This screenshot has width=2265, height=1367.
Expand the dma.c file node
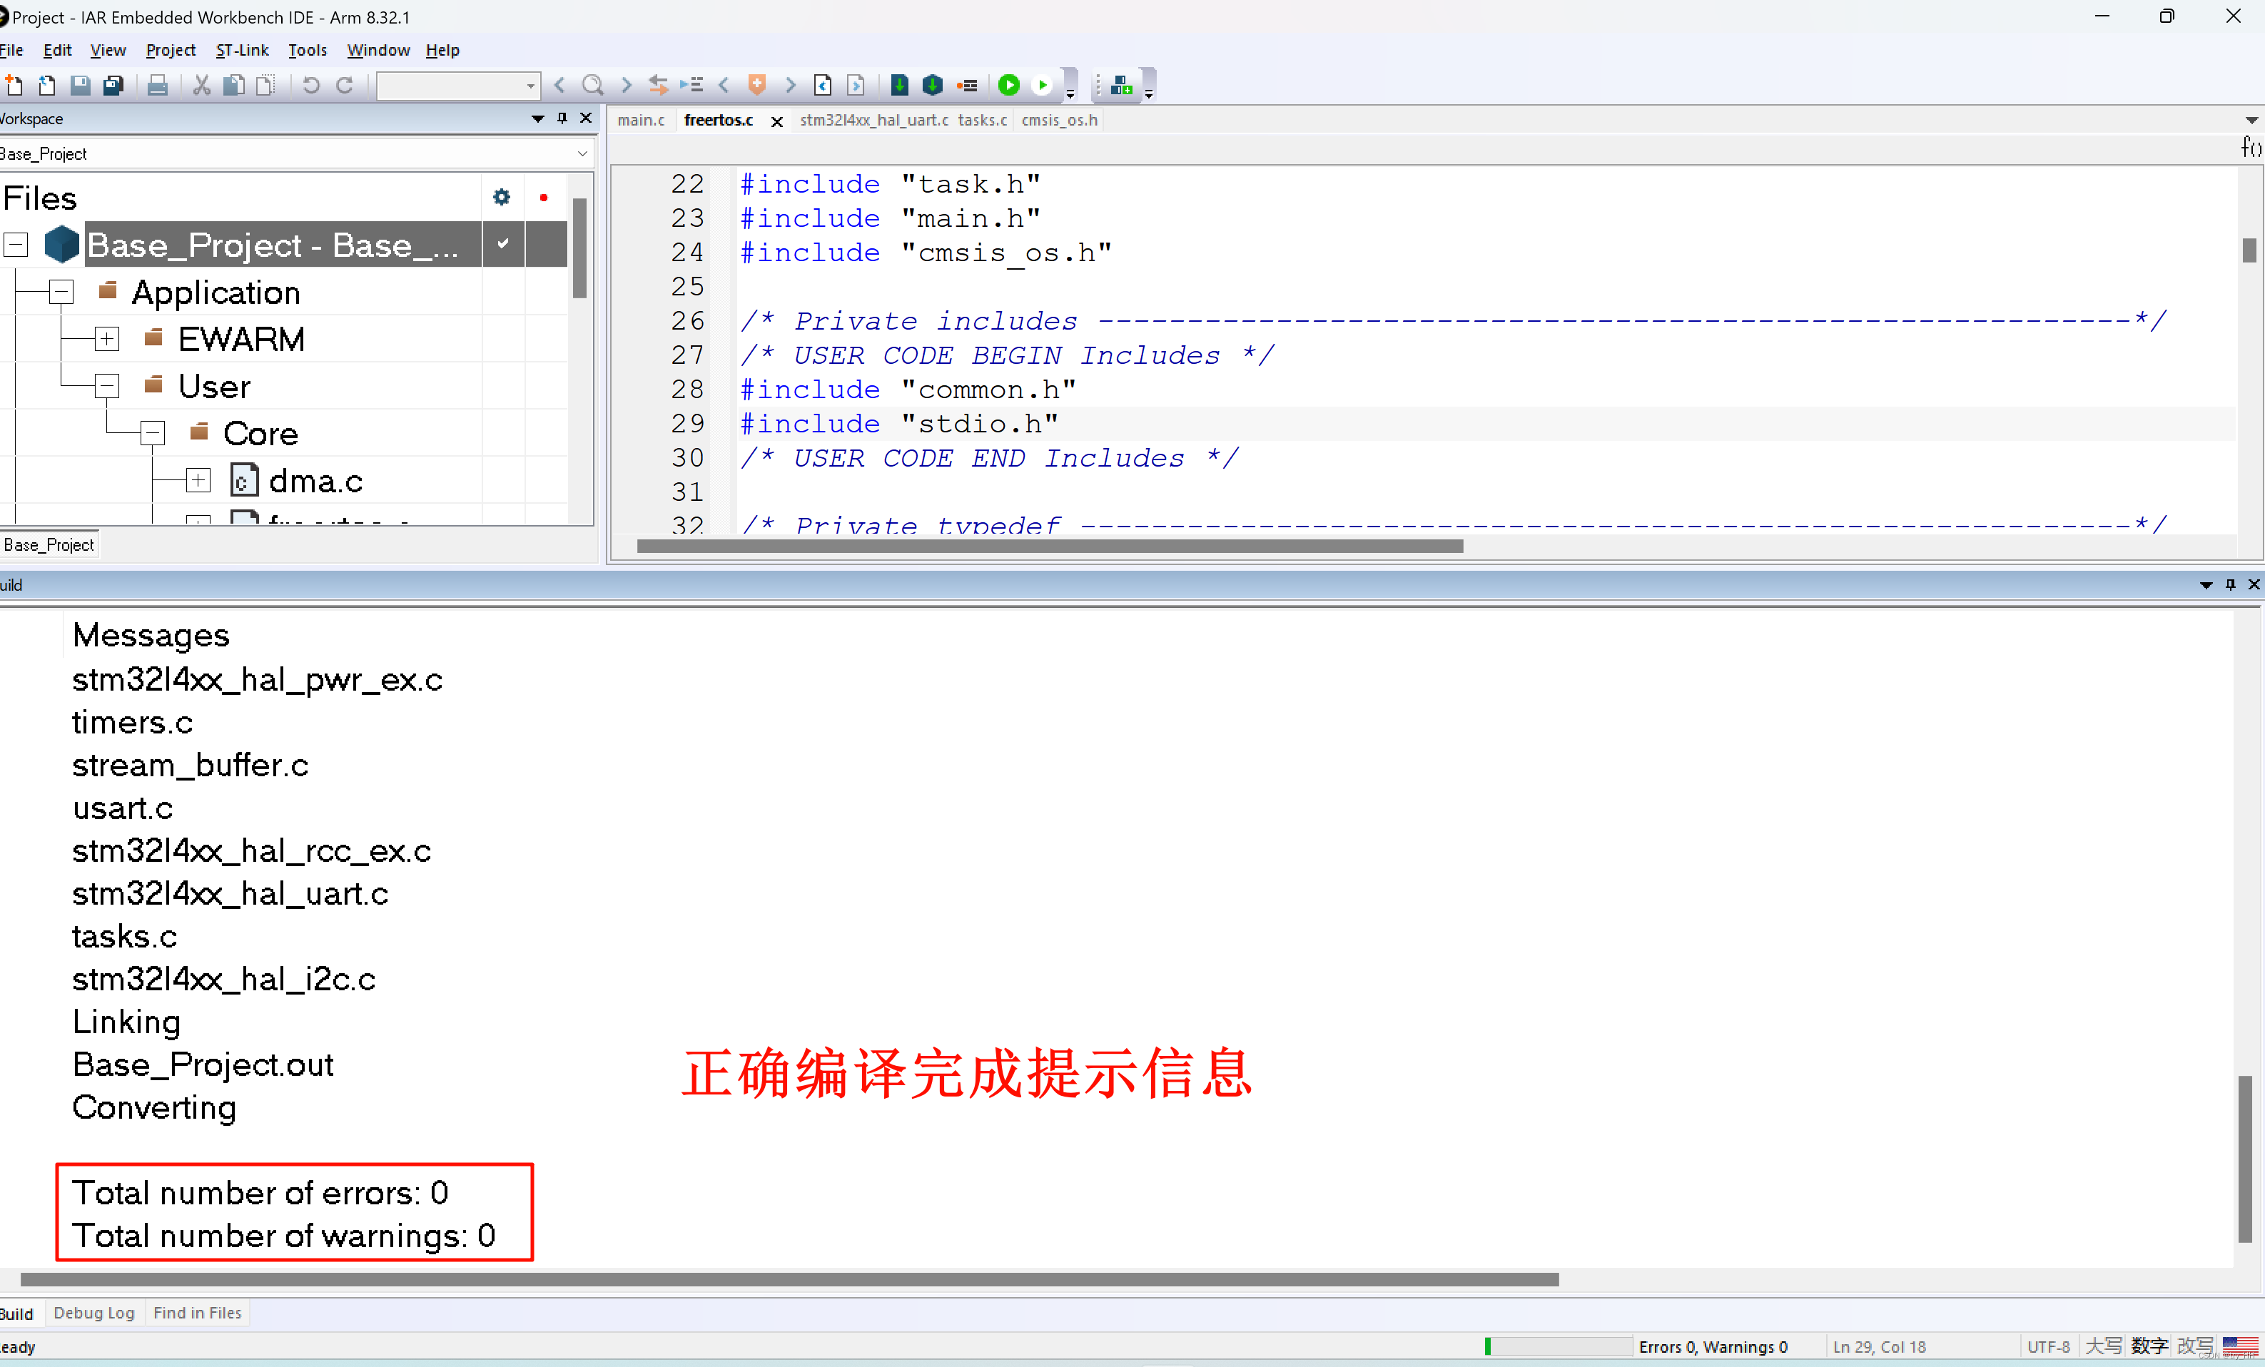[x=198, y=480]
